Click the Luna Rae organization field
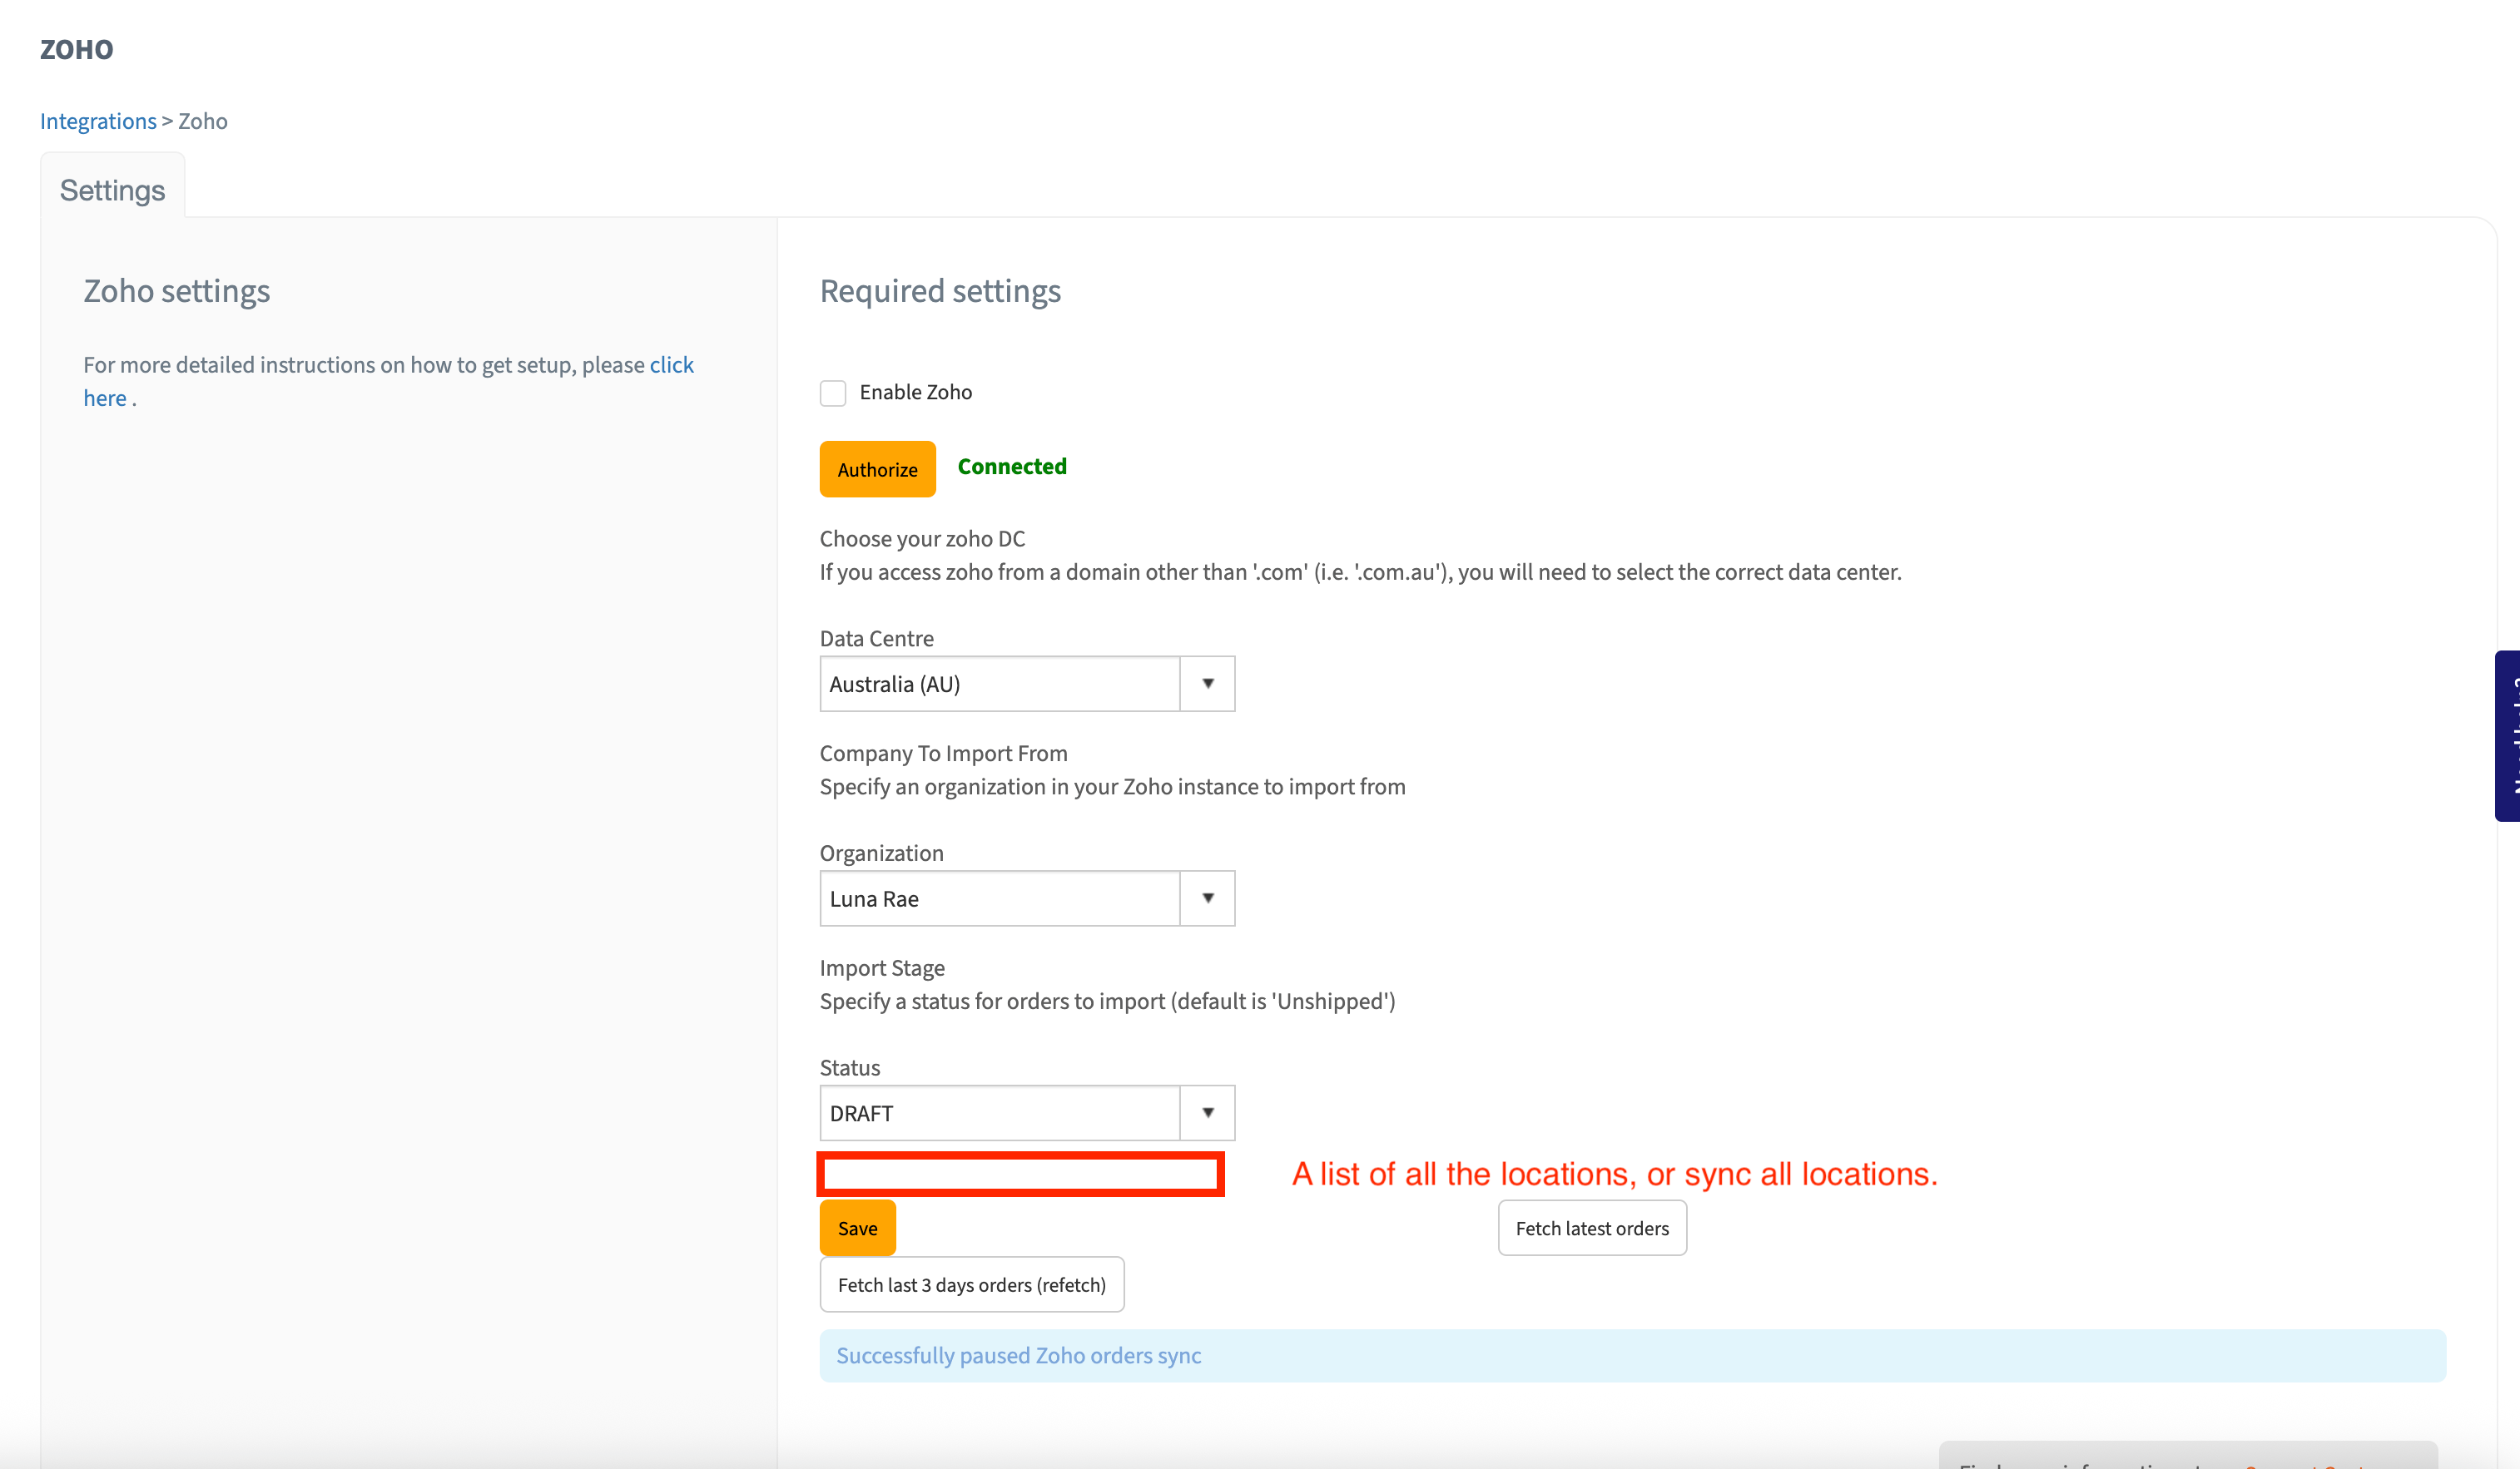 [1000, 898]
